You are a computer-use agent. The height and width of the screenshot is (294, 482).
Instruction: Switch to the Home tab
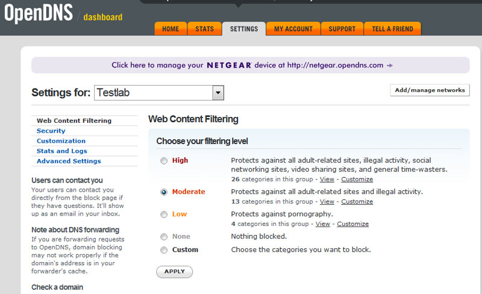point(171,29)
